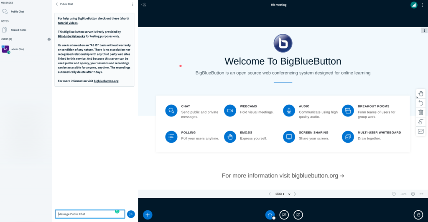
Task: Focus the Message Public Chat field
Action: point(90,214)
